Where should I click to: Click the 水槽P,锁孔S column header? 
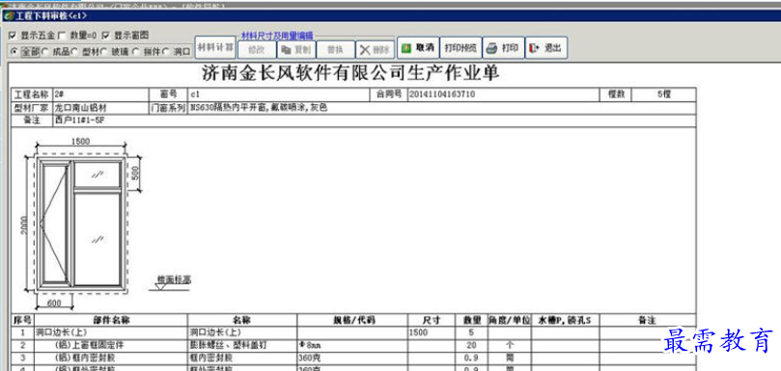click(565, 320)
